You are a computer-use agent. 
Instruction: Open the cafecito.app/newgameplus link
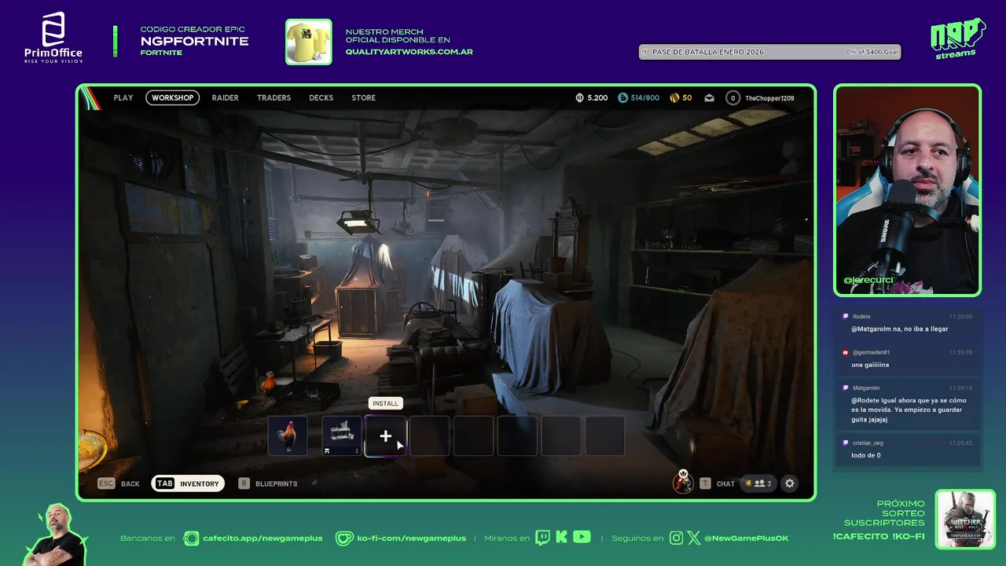263,538
